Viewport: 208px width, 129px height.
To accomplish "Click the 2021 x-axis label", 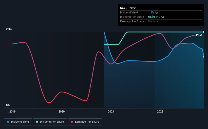I will point(111,111).
